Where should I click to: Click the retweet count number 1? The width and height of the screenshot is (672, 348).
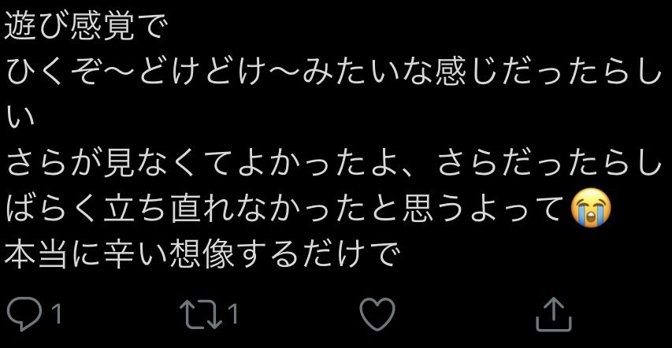232,315
